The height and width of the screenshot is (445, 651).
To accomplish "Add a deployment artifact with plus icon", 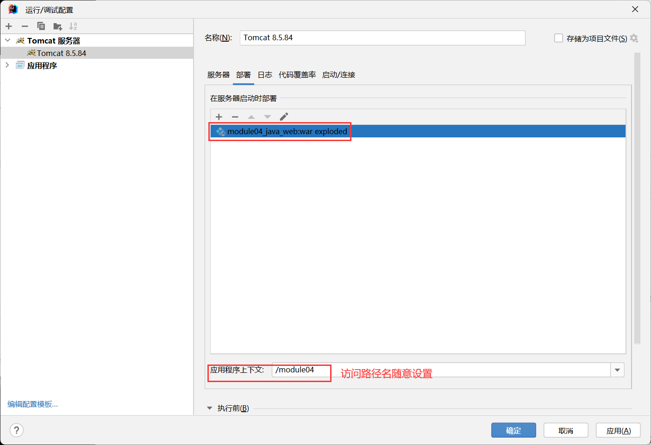I will 219,117.
